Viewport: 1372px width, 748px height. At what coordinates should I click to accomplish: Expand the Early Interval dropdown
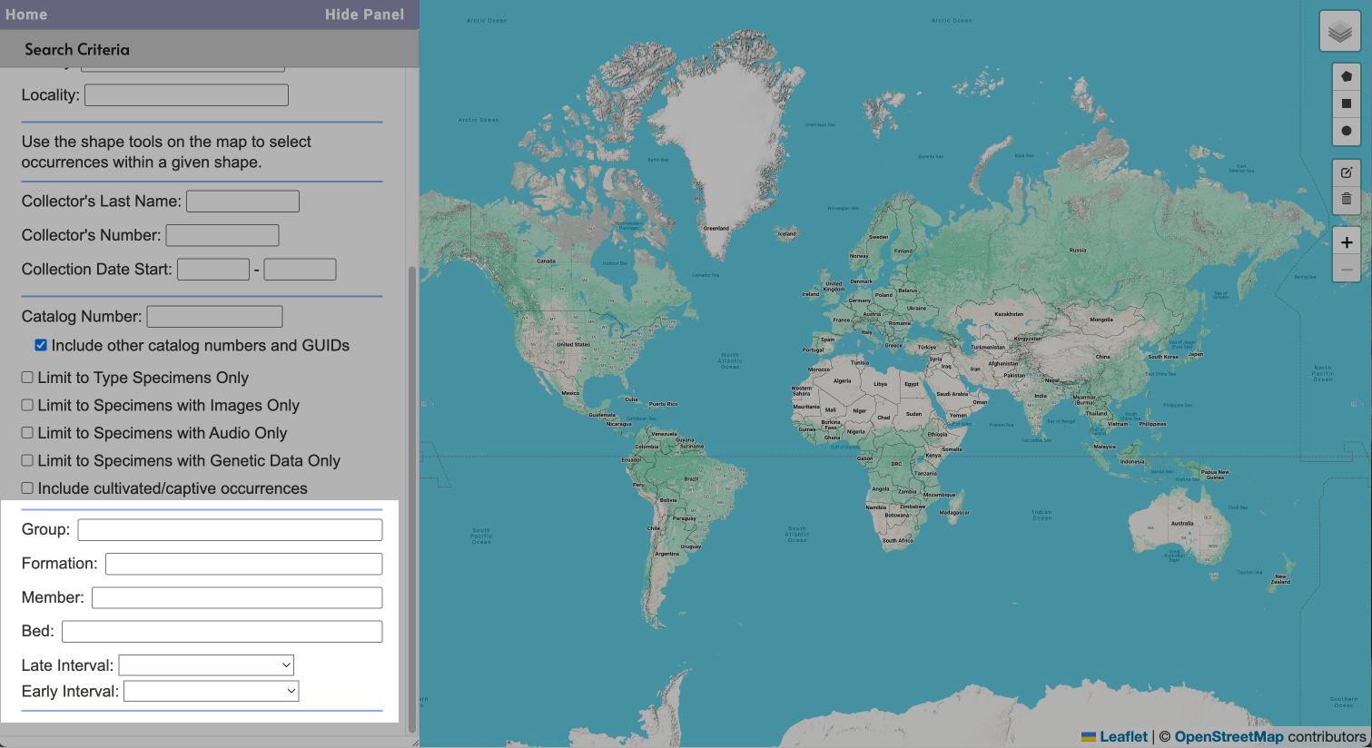[211, 692]
